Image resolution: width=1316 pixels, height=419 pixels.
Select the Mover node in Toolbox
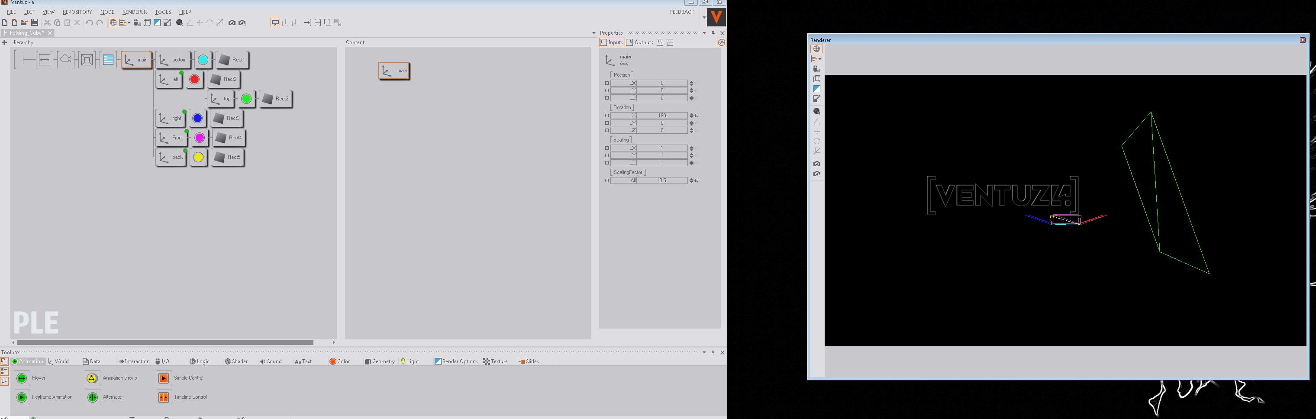click(x=22, y=378)
